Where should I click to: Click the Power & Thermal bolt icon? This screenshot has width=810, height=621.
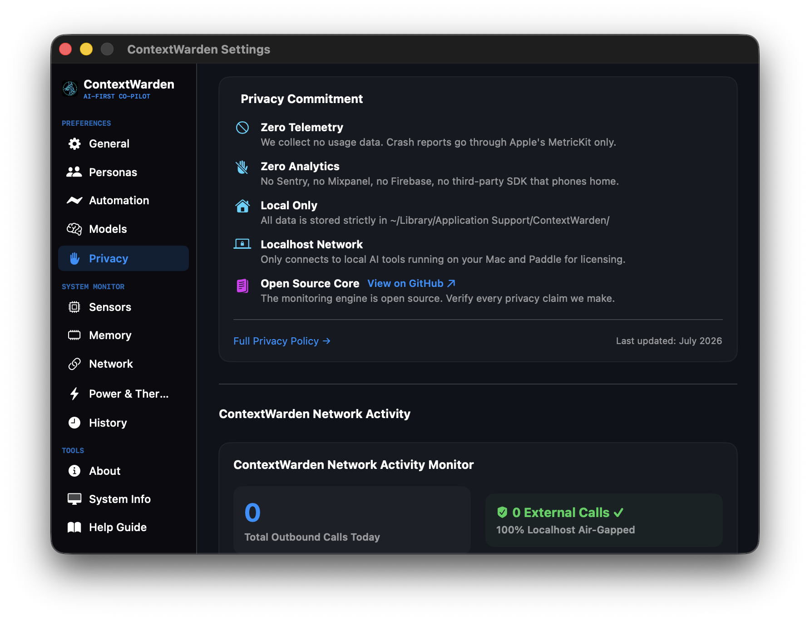74,394
